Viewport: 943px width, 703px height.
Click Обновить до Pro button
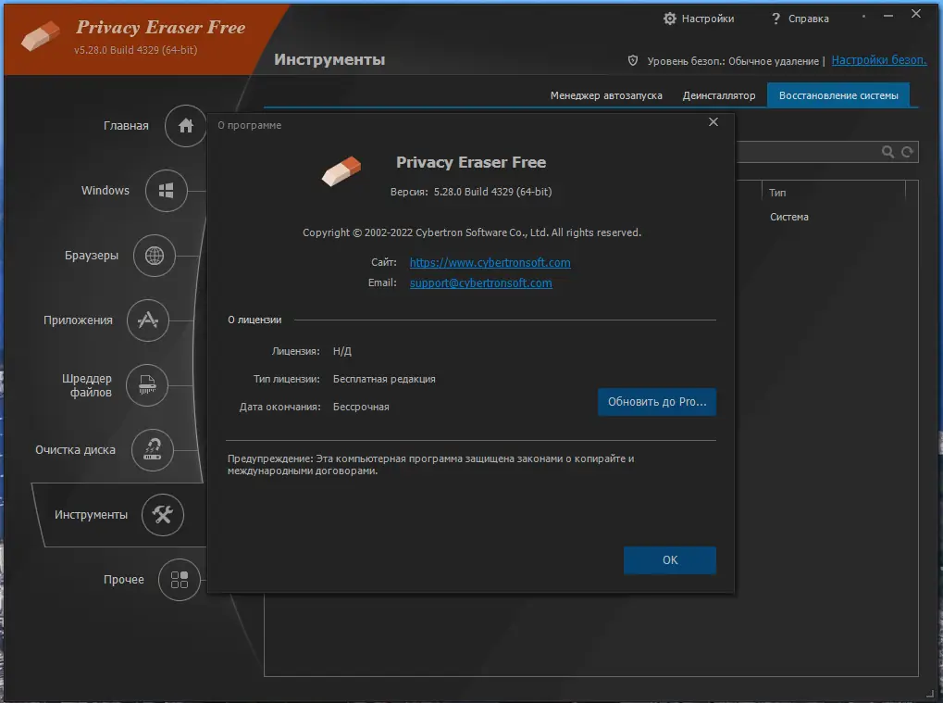[657, 402]
